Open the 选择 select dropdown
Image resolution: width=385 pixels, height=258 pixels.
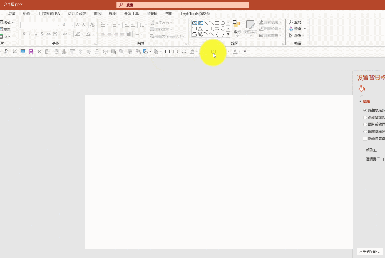click(x=297, y=35)
